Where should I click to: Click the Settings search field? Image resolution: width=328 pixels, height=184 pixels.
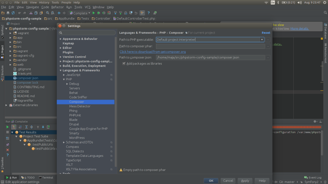pyautogui.click(x=87, y=33)
